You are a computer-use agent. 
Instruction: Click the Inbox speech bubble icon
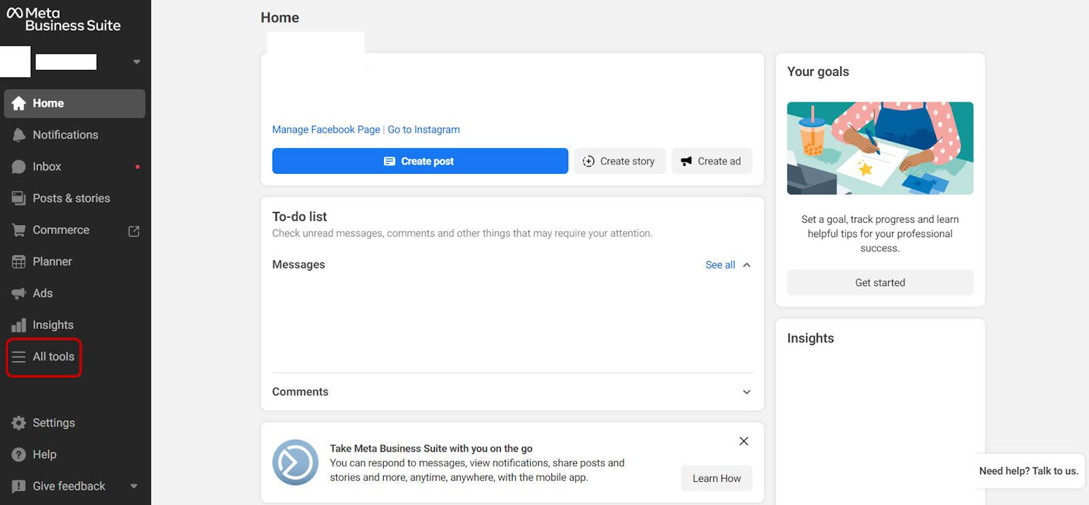click(19, 167)
